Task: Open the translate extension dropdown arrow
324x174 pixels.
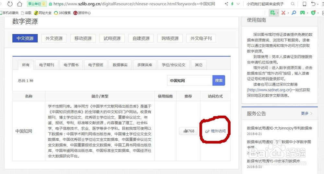Action: (x=278, y=13)
